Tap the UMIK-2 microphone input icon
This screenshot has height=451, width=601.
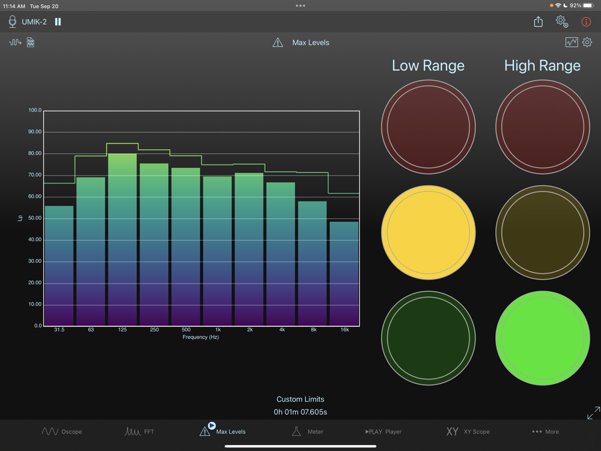click(x=13, y=22)
